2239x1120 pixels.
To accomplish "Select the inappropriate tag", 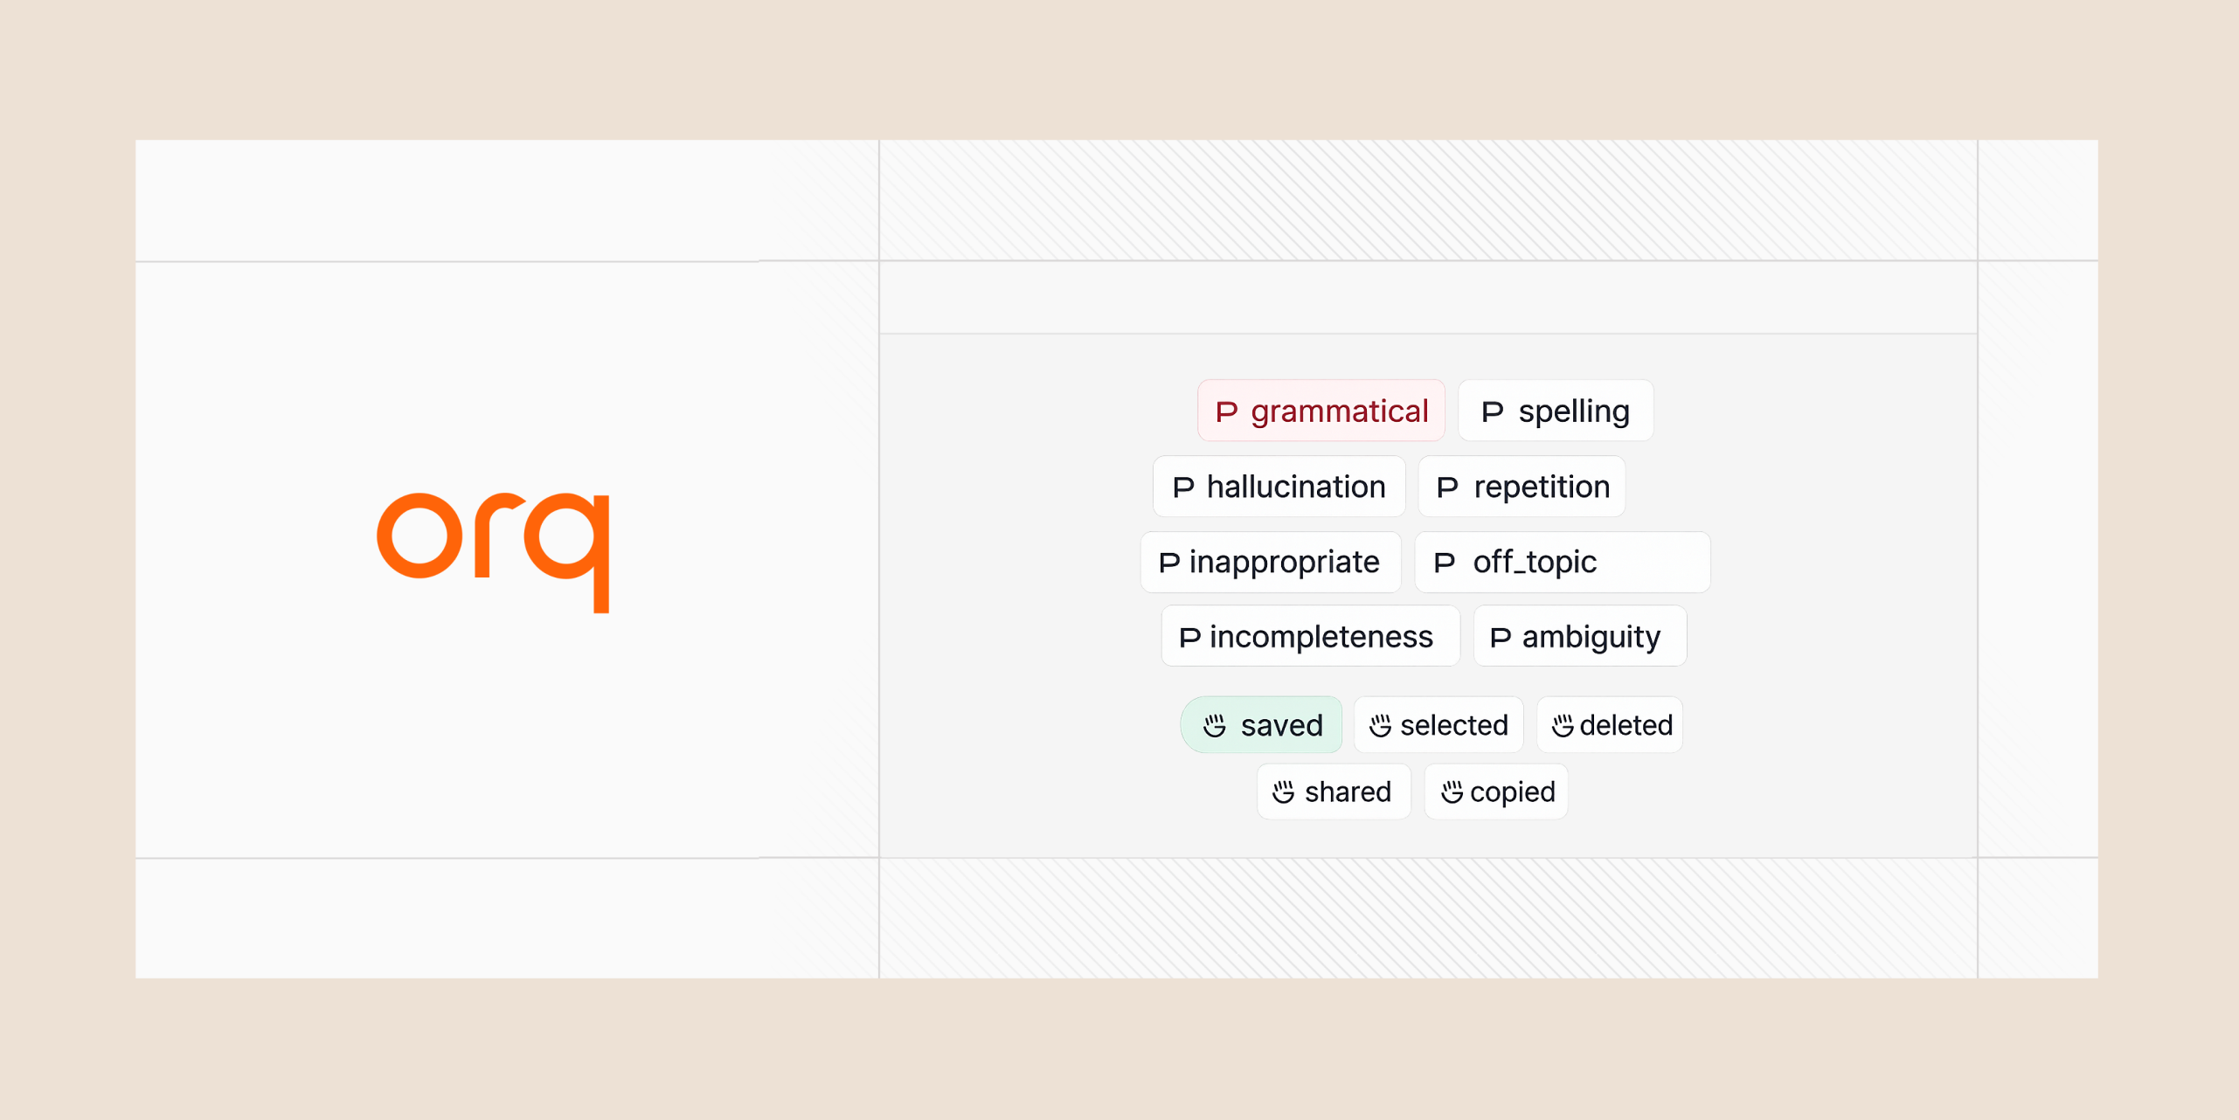I will tap(1271, 562).
